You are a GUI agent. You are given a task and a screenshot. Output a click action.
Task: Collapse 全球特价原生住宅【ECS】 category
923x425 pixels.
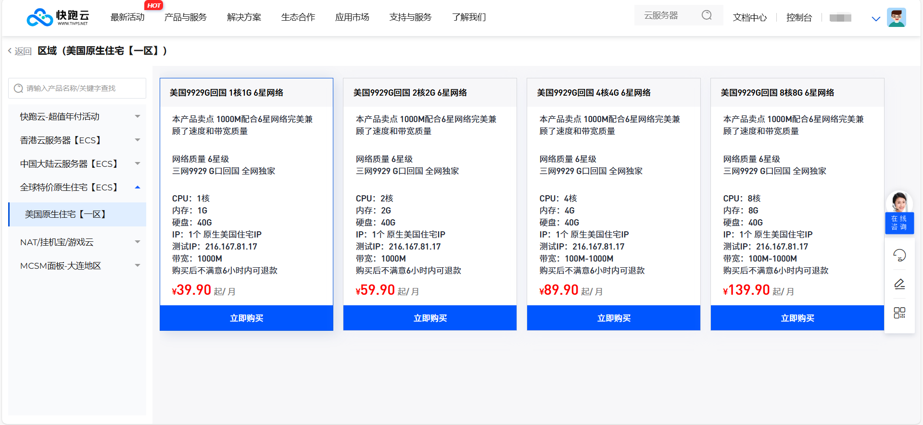pos(138,187)
